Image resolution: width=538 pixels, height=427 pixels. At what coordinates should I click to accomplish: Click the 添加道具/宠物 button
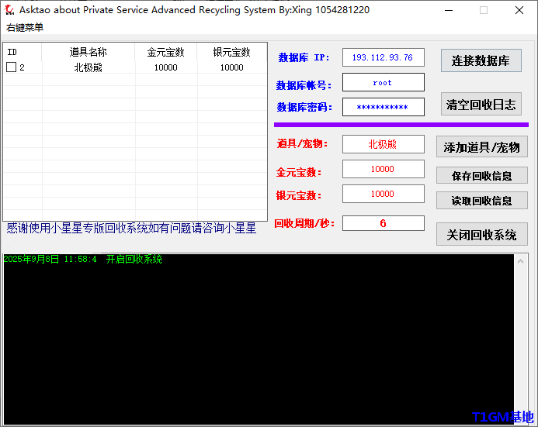482,147
